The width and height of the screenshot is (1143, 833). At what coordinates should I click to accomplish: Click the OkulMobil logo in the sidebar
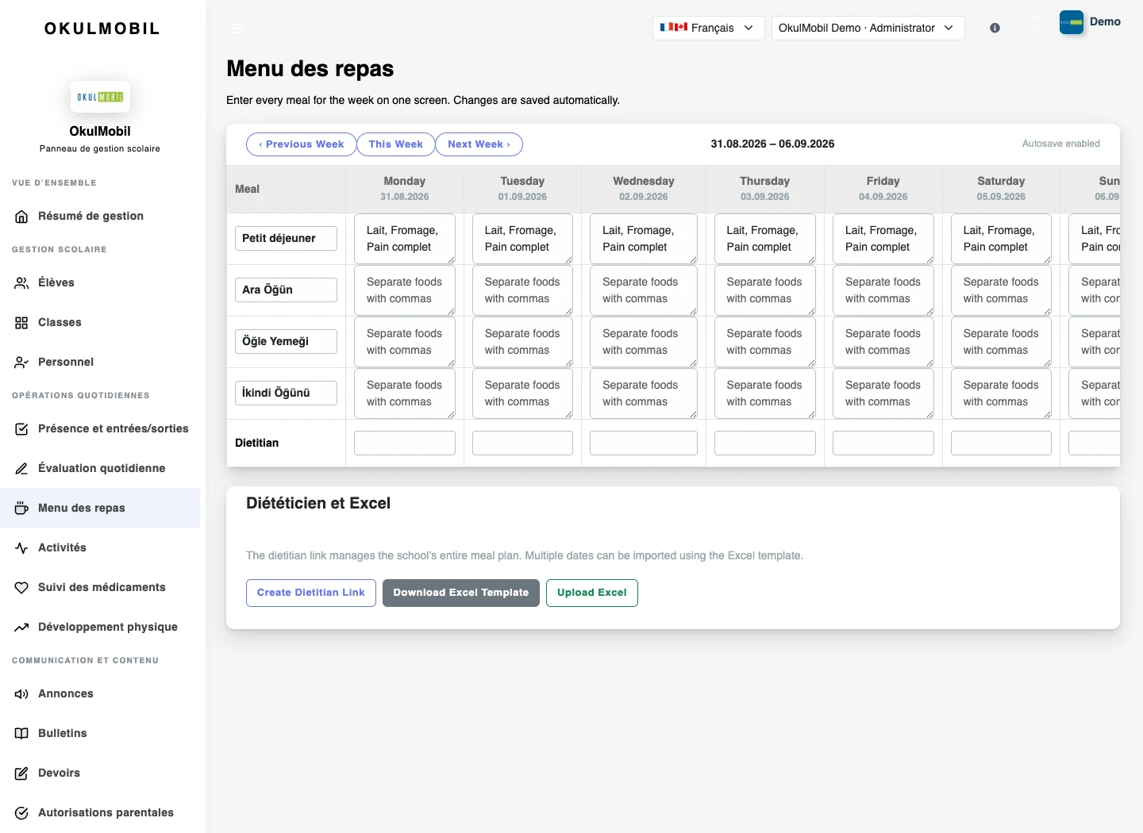coord(100,97)
